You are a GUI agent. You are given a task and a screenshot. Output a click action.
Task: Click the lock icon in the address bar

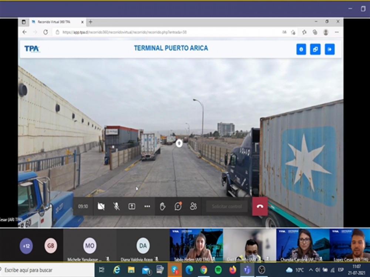[57, 32]
